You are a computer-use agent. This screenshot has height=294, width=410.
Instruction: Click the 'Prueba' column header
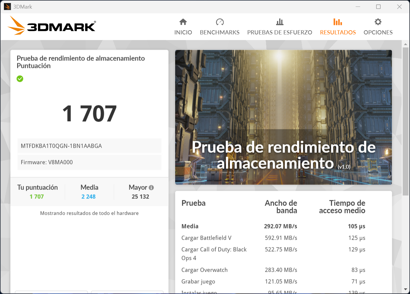(194, 203)
